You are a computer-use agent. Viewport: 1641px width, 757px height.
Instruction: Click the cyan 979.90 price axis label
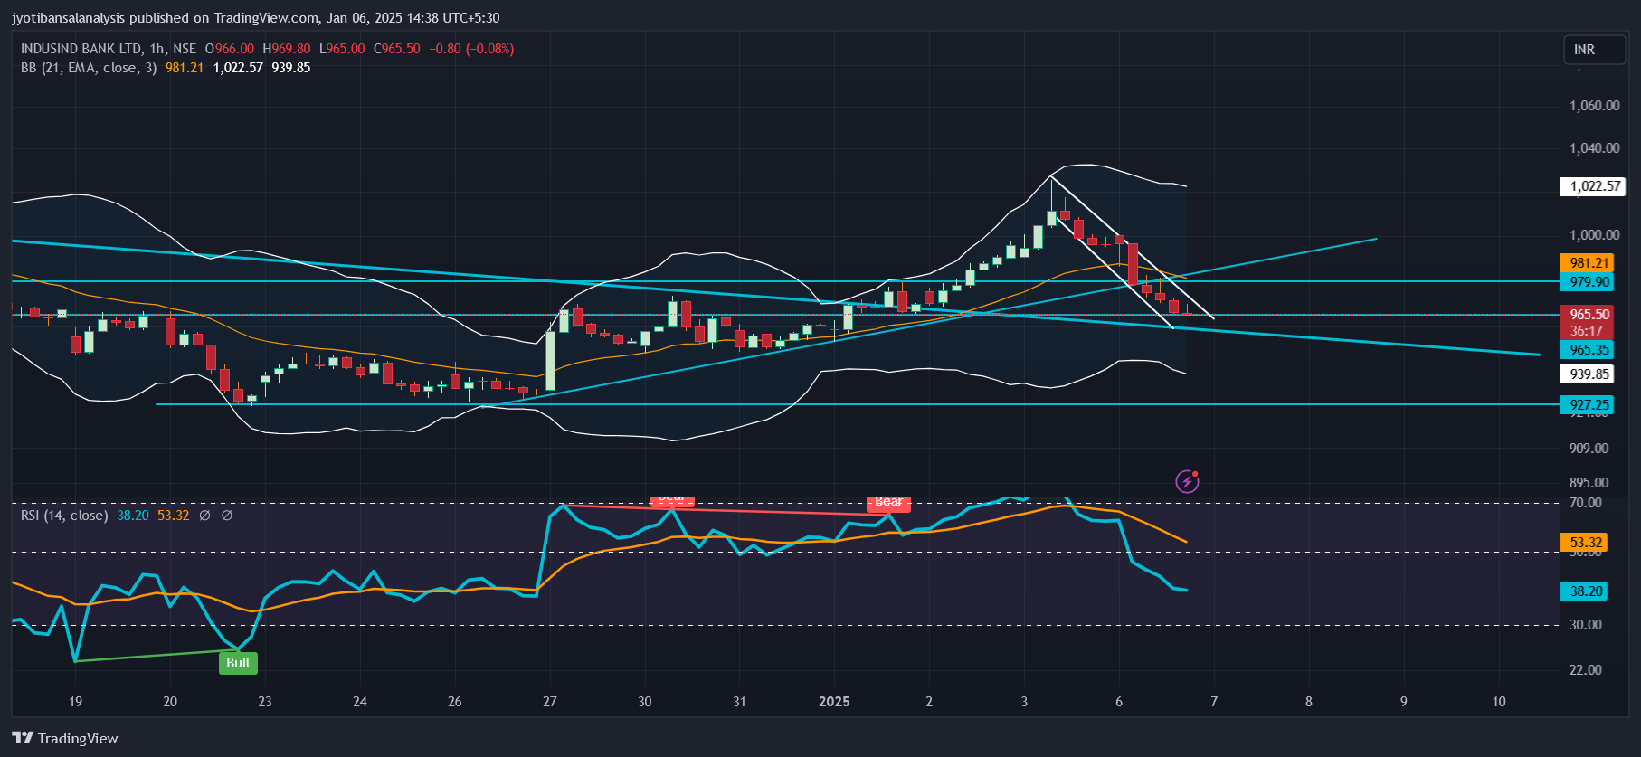pos(1587,282)
